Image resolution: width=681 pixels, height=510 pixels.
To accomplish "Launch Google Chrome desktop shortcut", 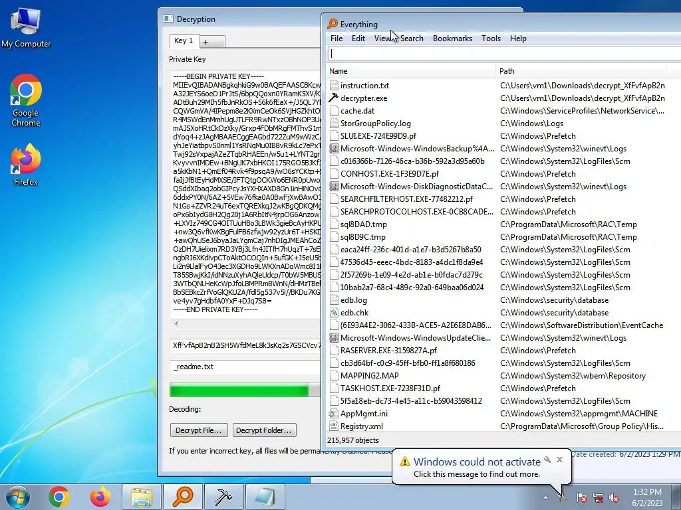I will point(26,101).
